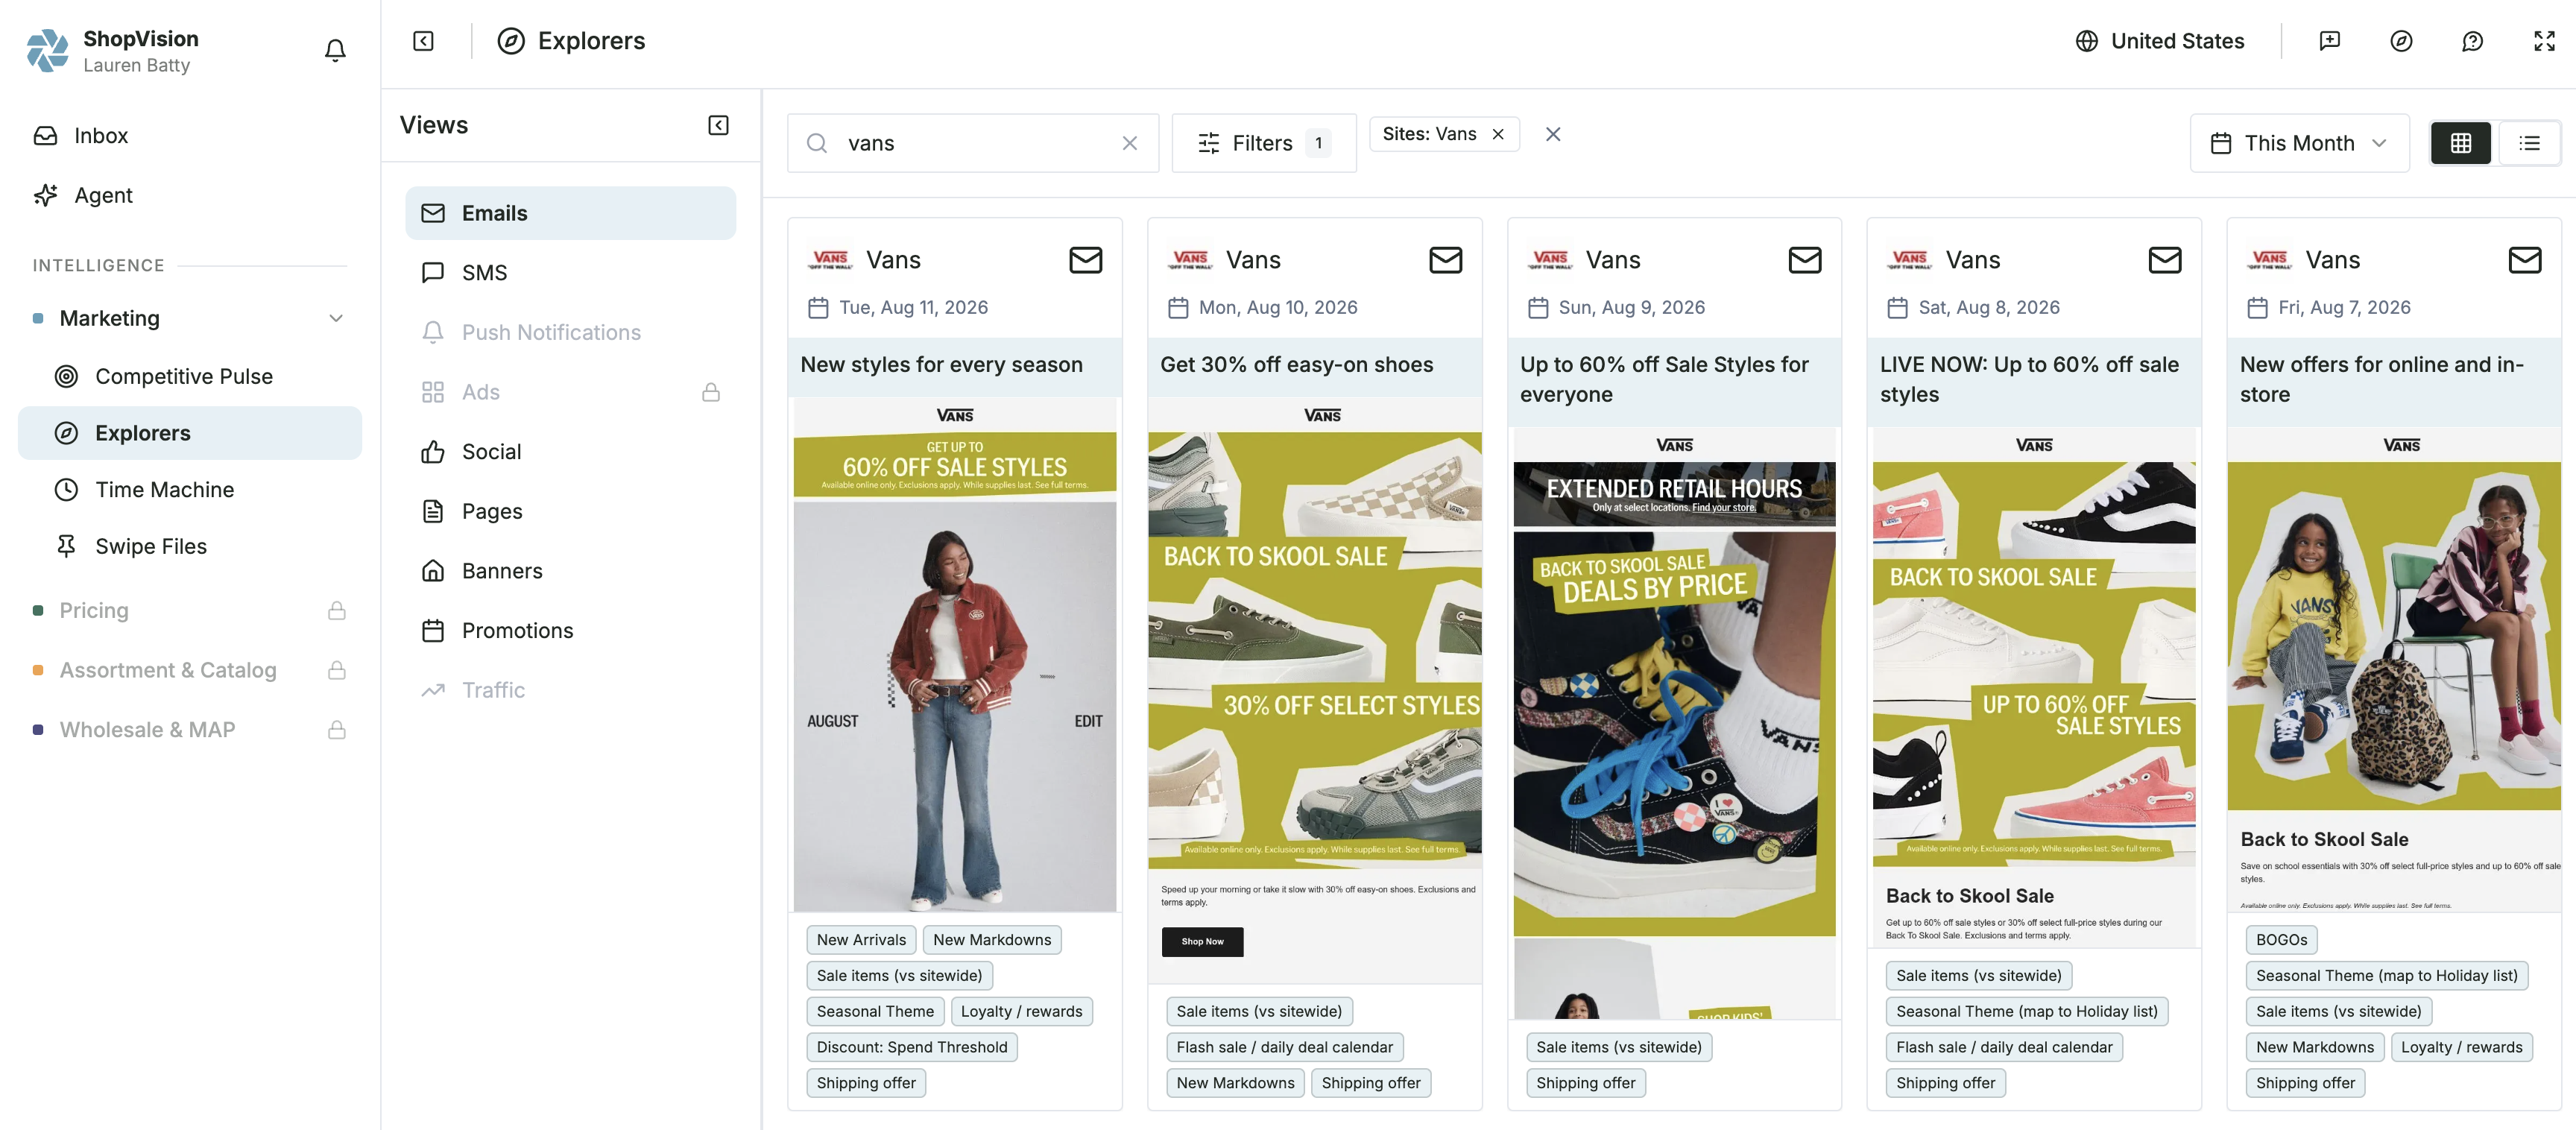Clear all applied filters
This screenshot has height=1130, width=2576.
point(1552,134)
